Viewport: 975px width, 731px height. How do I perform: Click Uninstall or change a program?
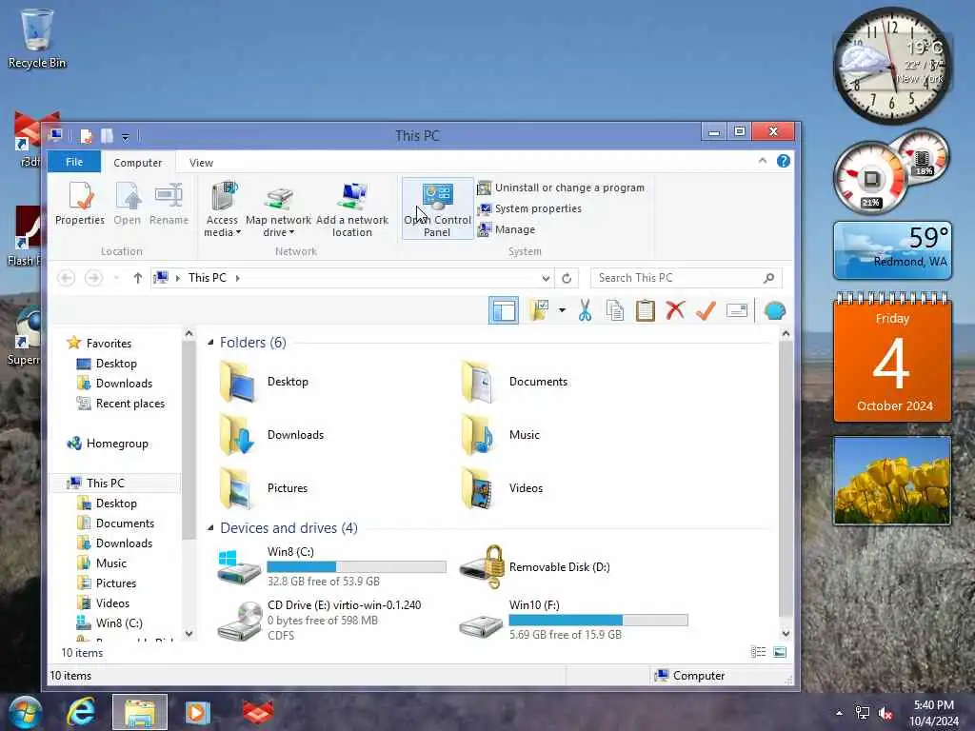[561, 188]
